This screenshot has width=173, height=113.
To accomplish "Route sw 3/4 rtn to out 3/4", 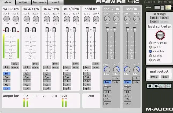I will pyautogui.click(x=27, y=77).
